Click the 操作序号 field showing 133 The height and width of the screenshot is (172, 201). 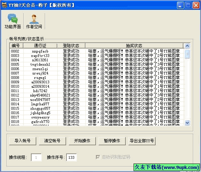click(72, 157)
